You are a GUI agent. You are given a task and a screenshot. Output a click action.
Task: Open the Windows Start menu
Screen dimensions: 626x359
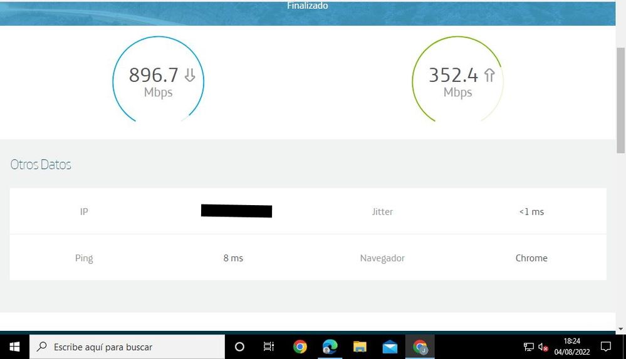pos(14,346)
